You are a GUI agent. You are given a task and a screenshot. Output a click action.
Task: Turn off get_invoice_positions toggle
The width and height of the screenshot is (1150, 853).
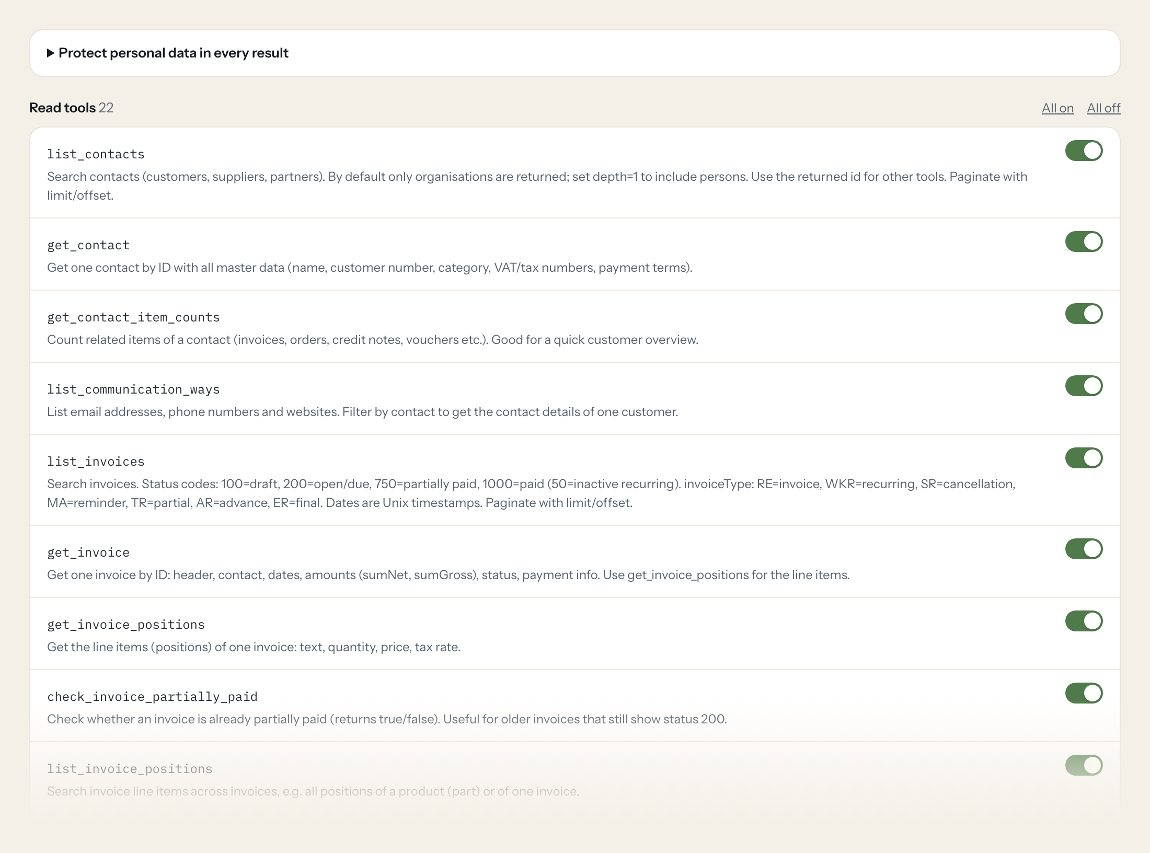pos(1084,621)
